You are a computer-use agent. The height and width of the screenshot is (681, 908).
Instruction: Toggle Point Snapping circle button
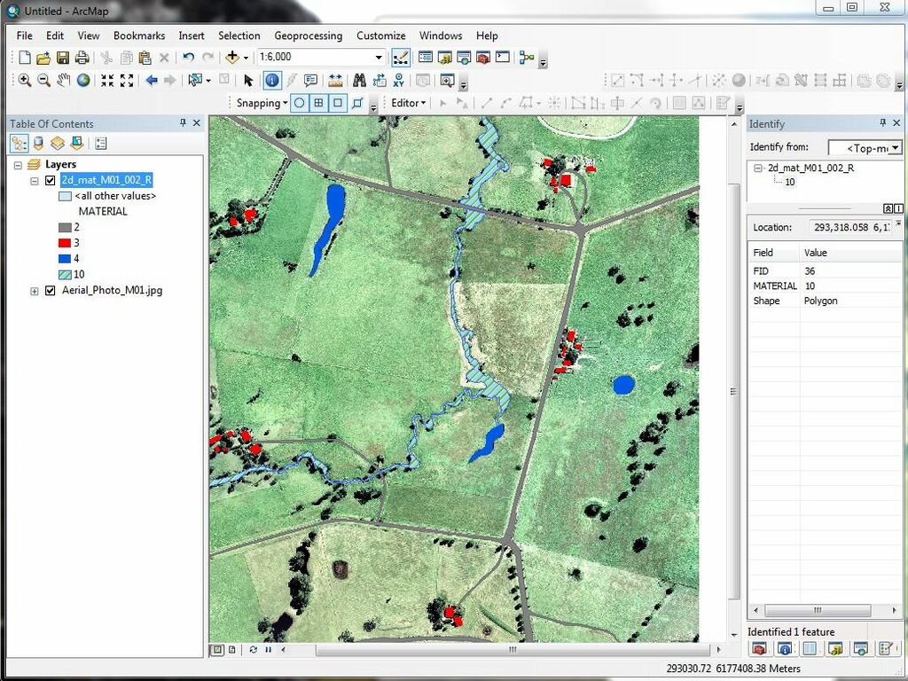click(x=300, y=103)
